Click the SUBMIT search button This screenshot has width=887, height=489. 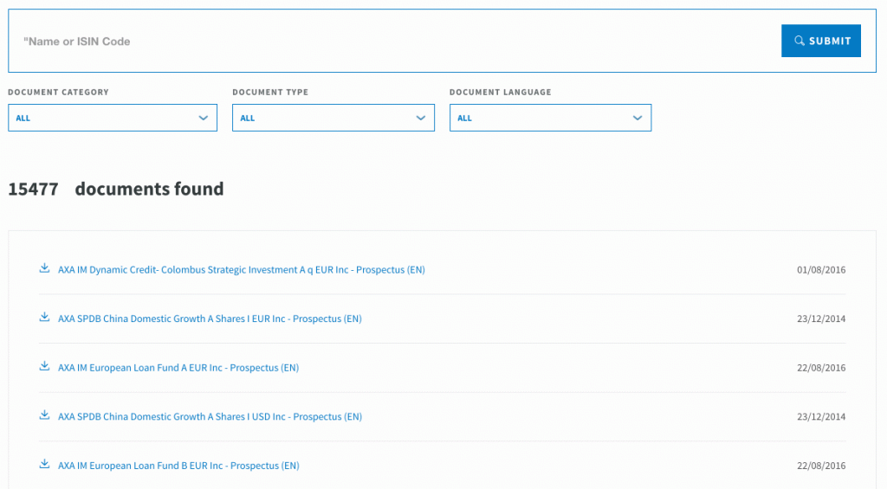click(821, 41)
